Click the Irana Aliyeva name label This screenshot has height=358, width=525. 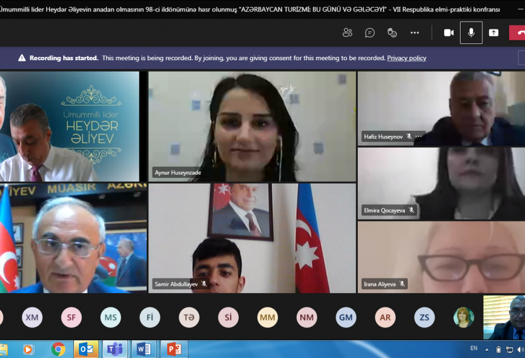pos(380,284)
